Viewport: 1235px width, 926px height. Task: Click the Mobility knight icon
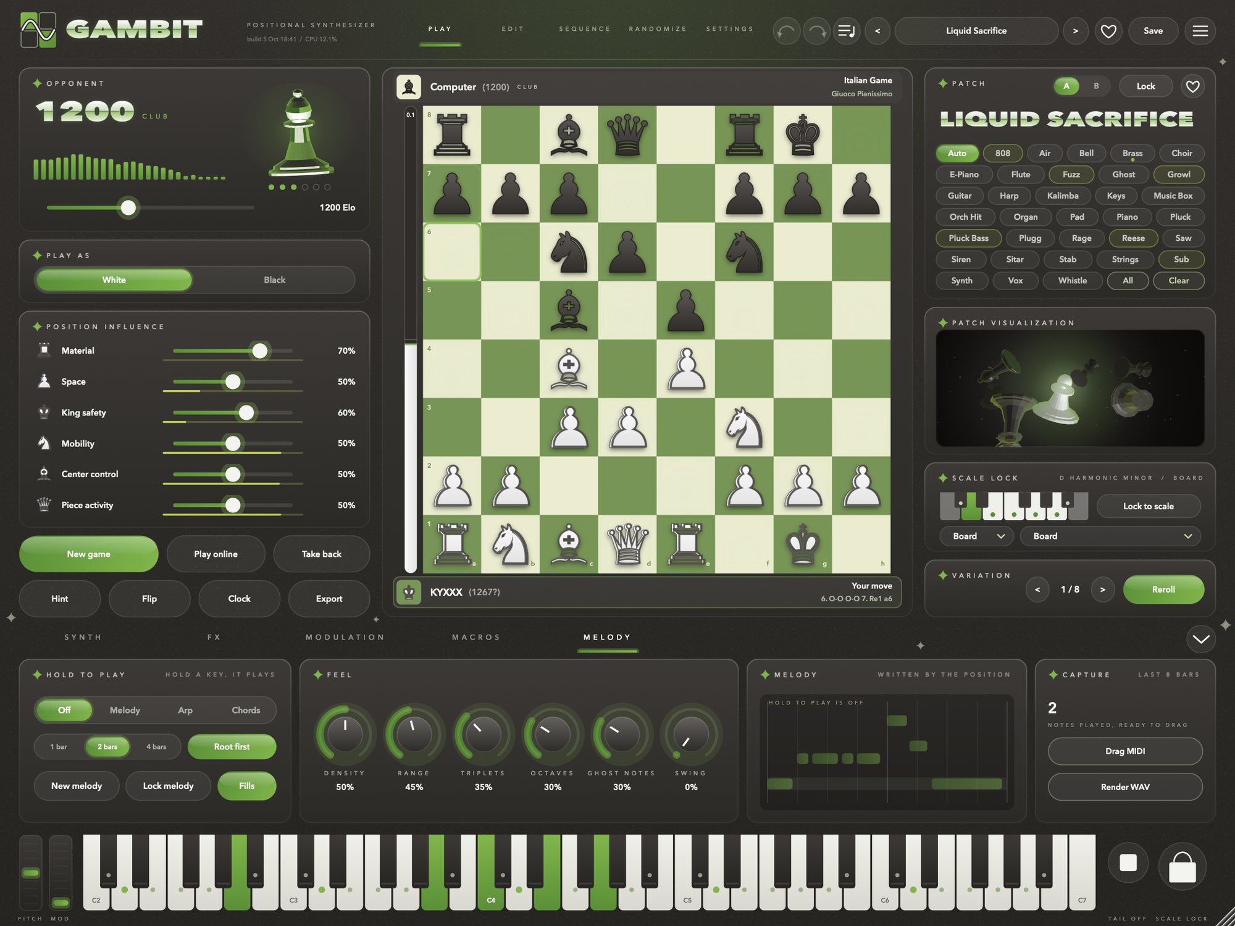[x=44, y=443]
